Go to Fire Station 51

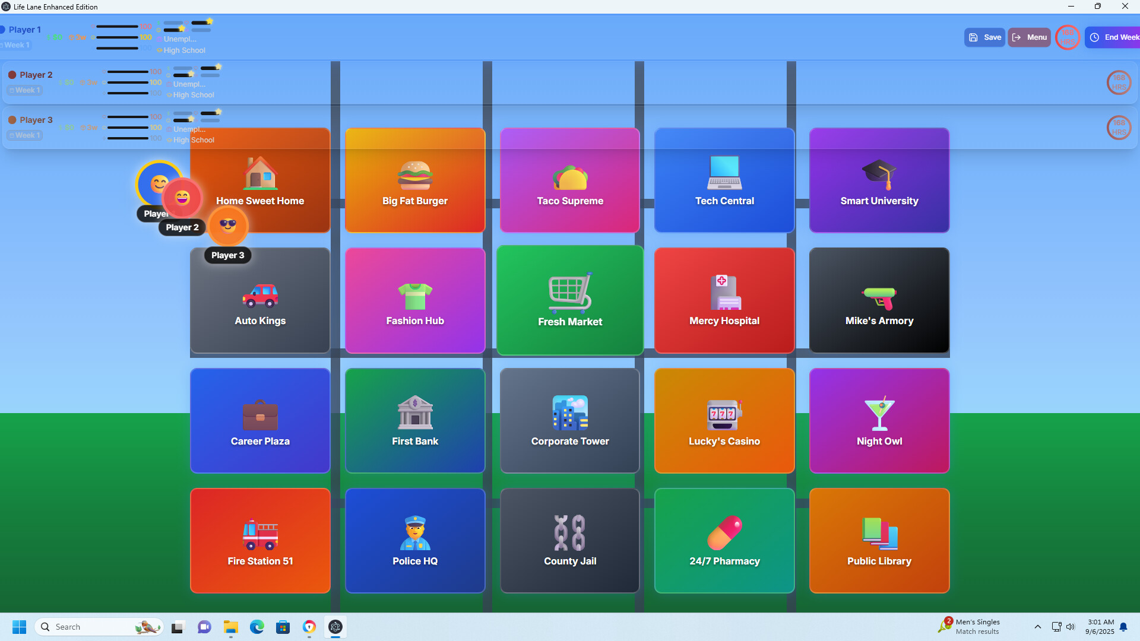coord(259,540)
